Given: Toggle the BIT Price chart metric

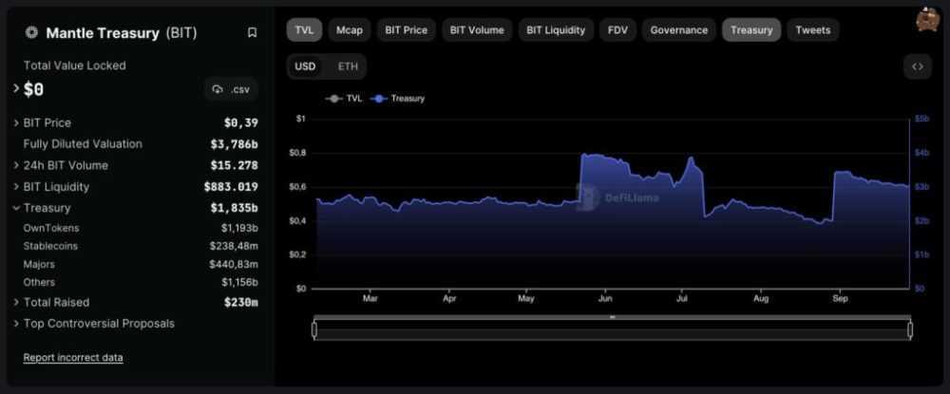Looking at the screenshot, I should click(406, 29).
